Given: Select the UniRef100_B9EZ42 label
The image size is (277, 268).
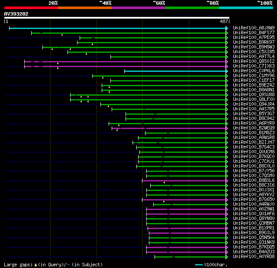Looking at the screenshot, I should click(254, 85).
